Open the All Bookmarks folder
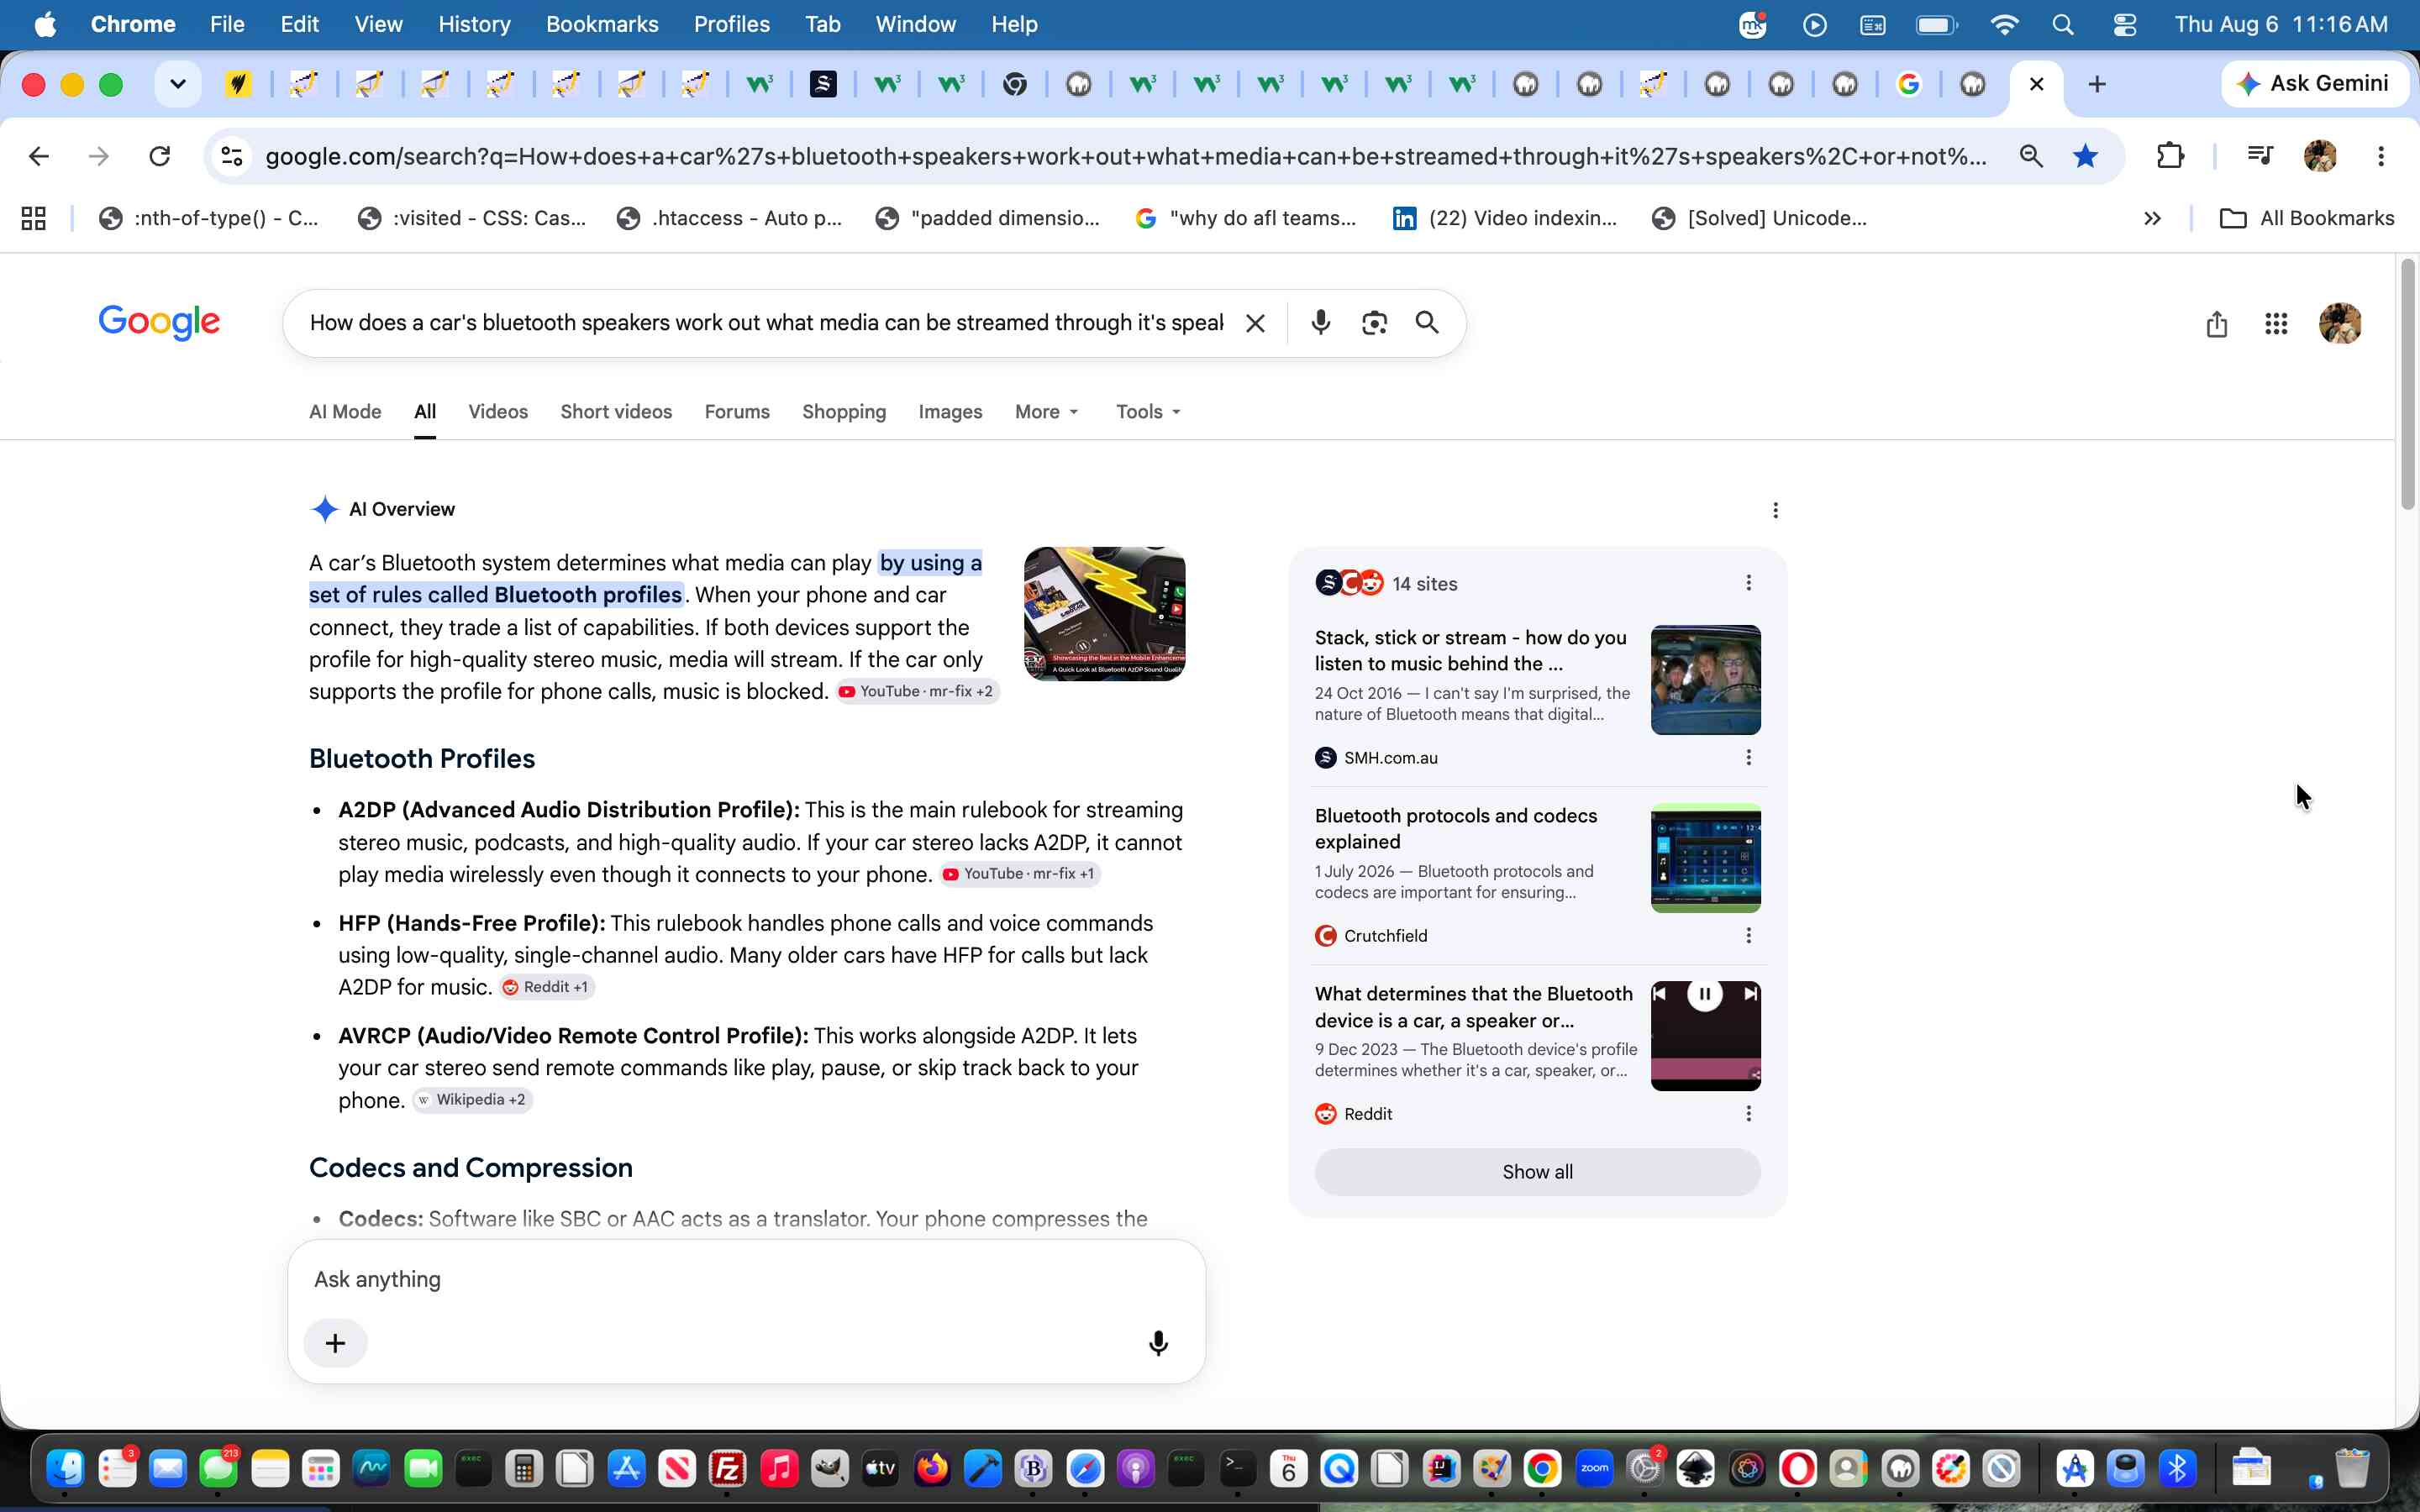Image resolution: width=2420 pixels, height=1512 pixels. 2306,218
